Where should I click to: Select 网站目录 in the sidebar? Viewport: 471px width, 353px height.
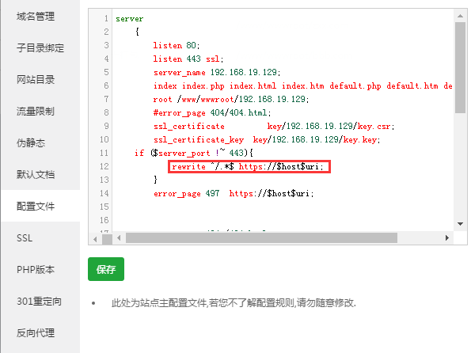[36, 80]
